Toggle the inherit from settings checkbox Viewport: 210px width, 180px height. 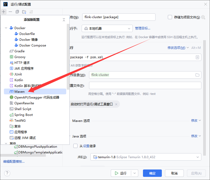pyautogui.click(x=75, y=146)
